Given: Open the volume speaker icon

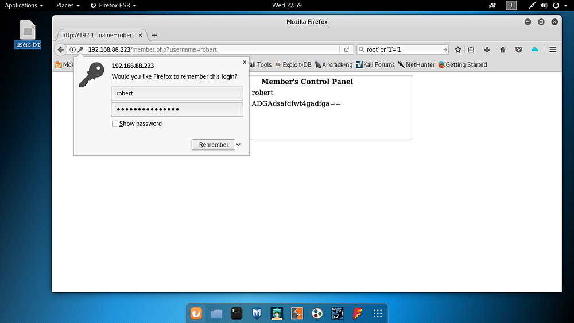Looking at the screenshot, I should pos(544,5).
